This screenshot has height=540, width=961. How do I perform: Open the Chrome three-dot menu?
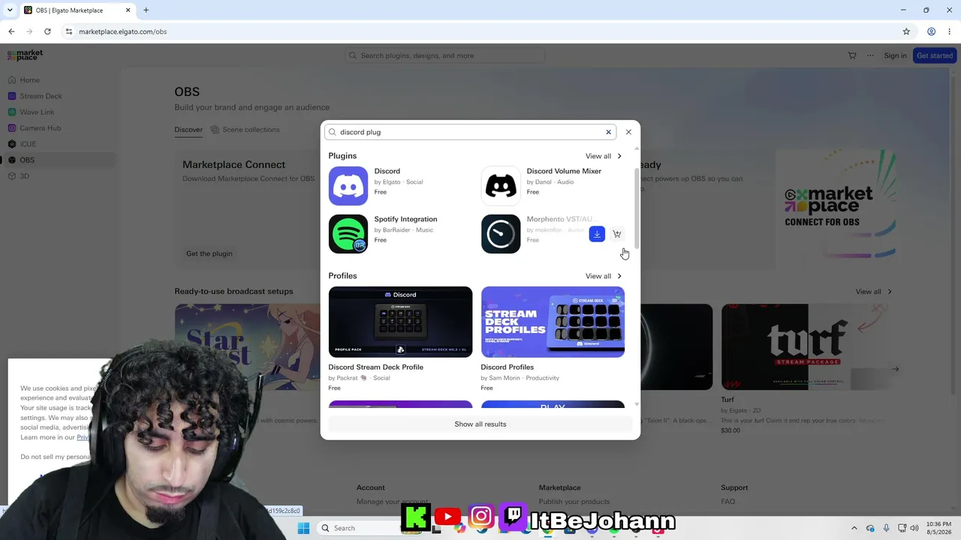tap(950, 31)
